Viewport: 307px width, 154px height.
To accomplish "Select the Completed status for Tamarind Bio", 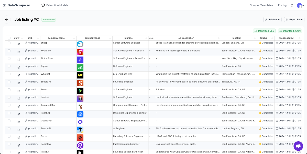I will pyautogui.click(x=266, y=105).
